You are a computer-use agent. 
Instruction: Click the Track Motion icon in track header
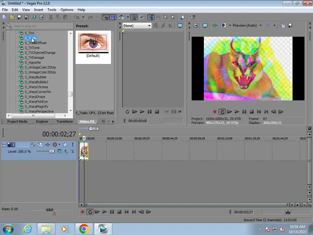point(40,144)
